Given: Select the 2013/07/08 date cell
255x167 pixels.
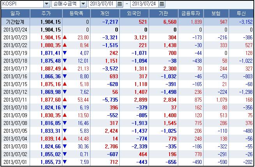Looking at the screenshot, I should tap(16, 123).
